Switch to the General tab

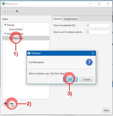[58, 19]
